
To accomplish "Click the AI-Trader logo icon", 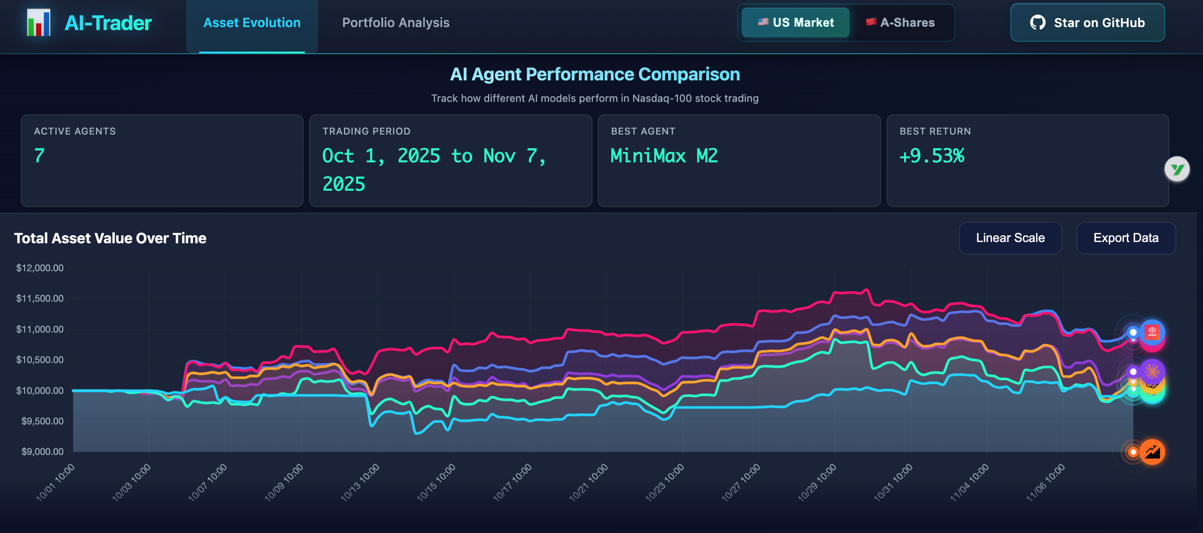I will [x=39, y=22].
